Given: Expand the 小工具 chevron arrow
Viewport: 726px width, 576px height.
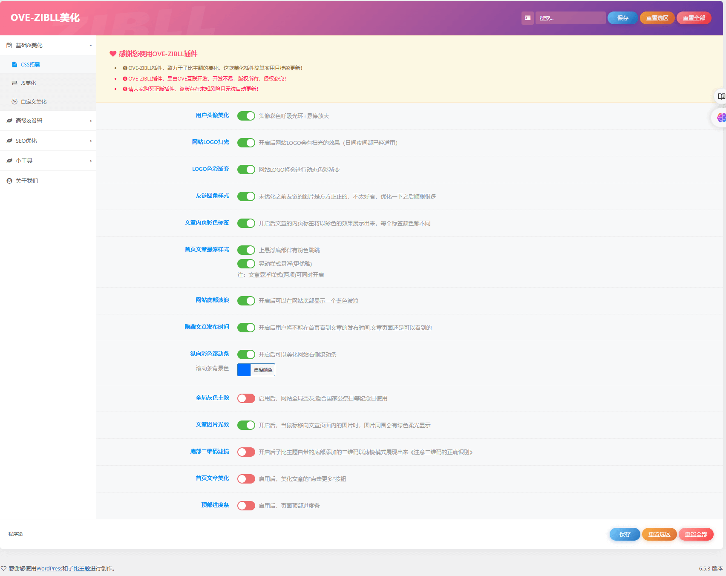Looking at the screenshot, I should 90,161.
